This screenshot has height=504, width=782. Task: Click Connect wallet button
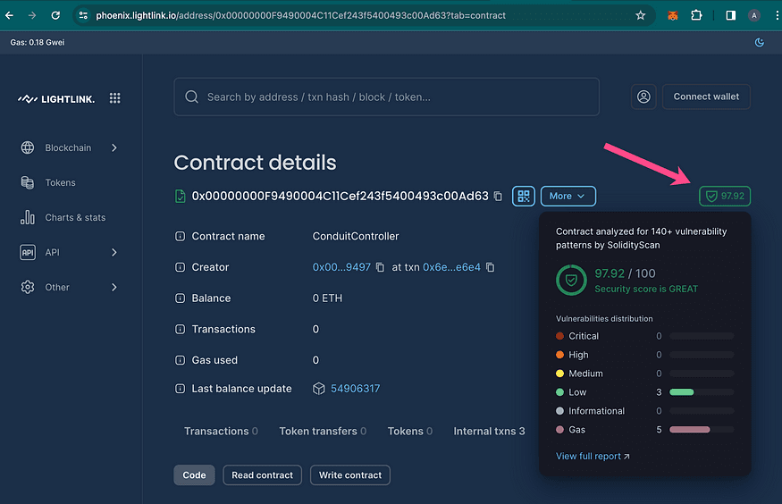[706, 97]
